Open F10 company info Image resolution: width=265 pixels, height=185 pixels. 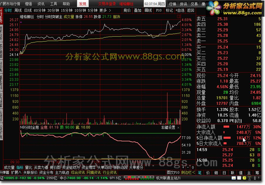click(159, 11)
